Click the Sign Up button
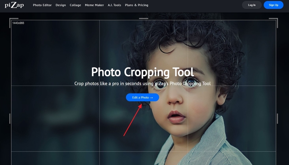The image size is (289, 165). [x=274, y=5]
